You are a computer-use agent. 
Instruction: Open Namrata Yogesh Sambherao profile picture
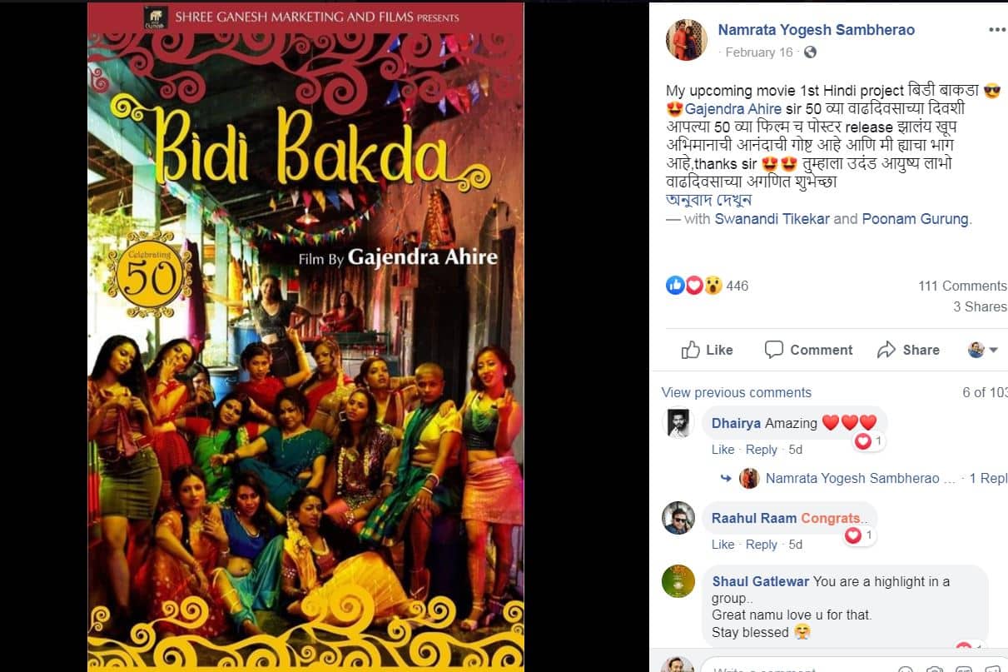(x=688, y=39)
